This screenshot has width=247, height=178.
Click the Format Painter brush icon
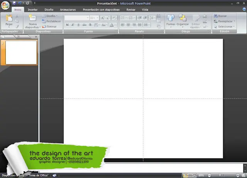pyautogui.click(x=17, y=27)
